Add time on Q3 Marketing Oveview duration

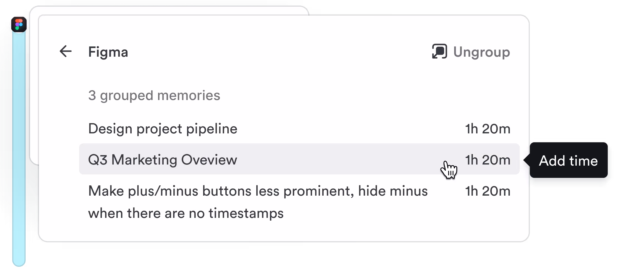point(488,160)
